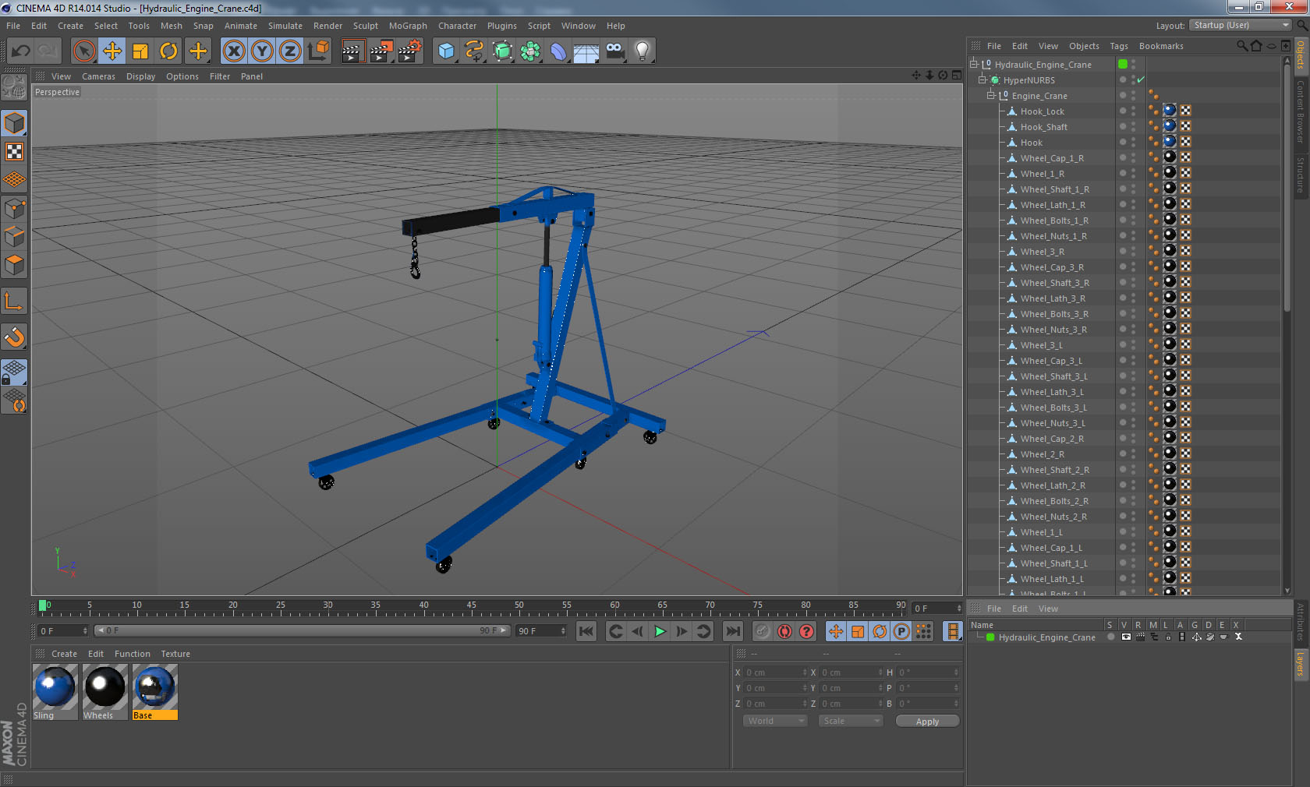Click frame 45 on the timeline
This screenshot has height=787, width=1310.
[471, 605]
